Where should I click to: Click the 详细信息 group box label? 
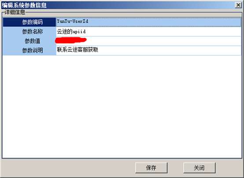15,12
